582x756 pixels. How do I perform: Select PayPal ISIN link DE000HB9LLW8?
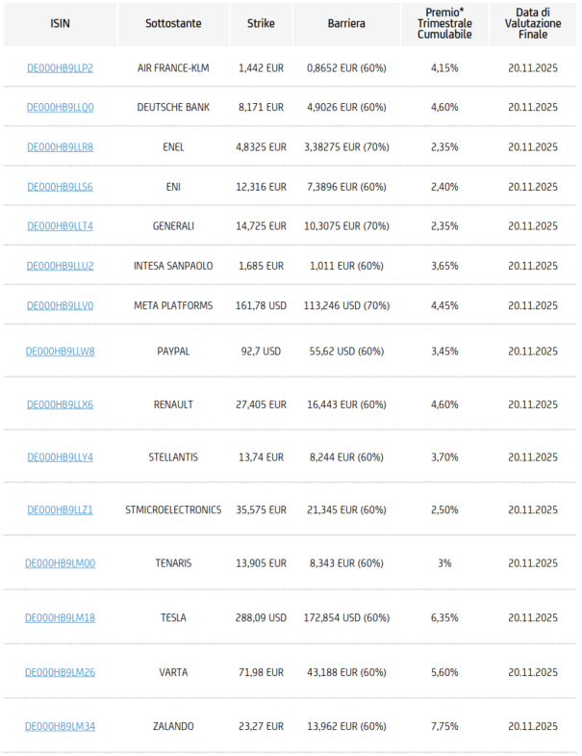(x=61, y=351)
